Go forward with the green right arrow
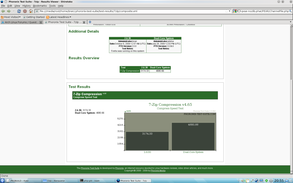Image resolution: width=293 pixels, height=183 pixels. pos(9,11)
